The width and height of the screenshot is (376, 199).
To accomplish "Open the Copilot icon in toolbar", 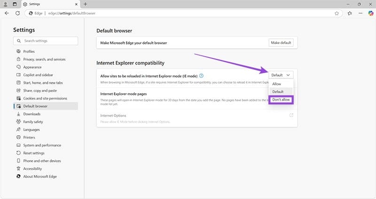I will tap(370, 13).
